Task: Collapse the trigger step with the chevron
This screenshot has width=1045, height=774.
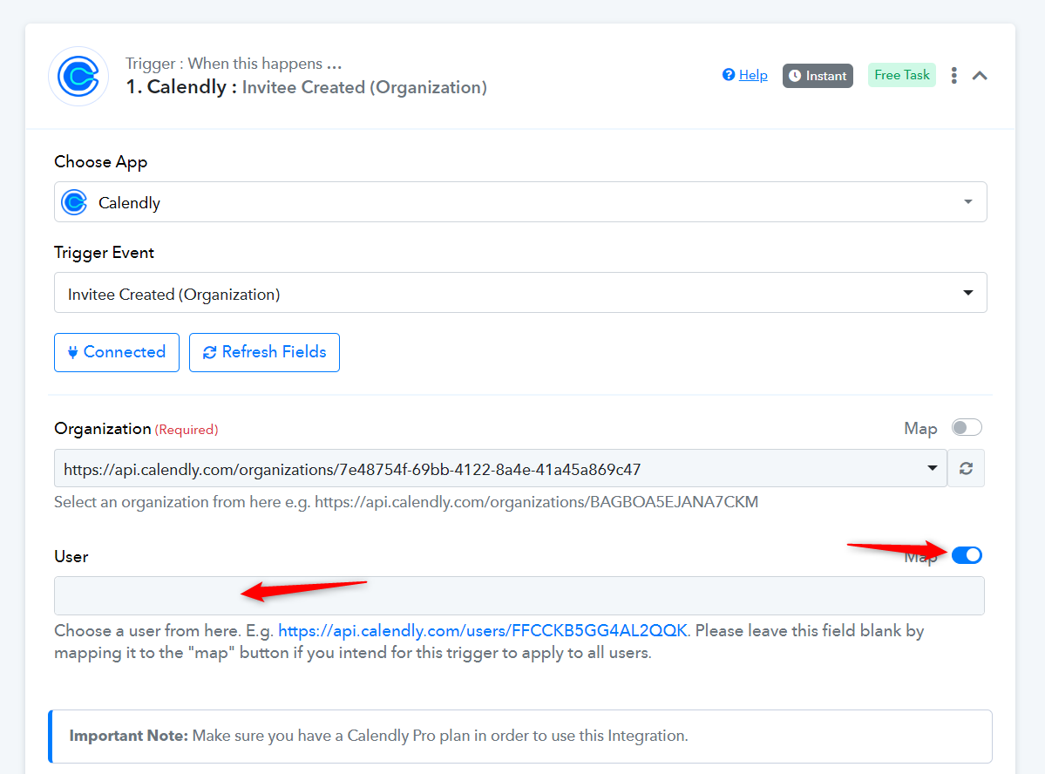Action: 980,76
